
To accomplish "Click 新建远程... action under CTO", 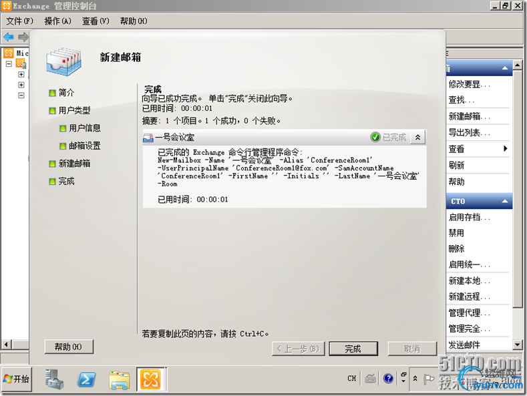I will click(469, 296).
